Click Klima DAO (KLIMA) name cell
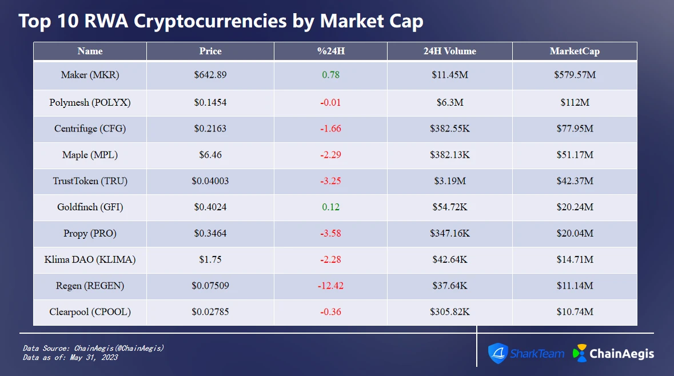This screenshot has height=376, width=674. tap(90, 259)
